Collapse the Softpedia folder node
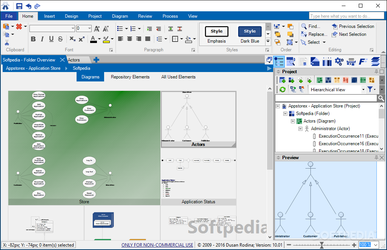387x250 pixels. [285, 113]
